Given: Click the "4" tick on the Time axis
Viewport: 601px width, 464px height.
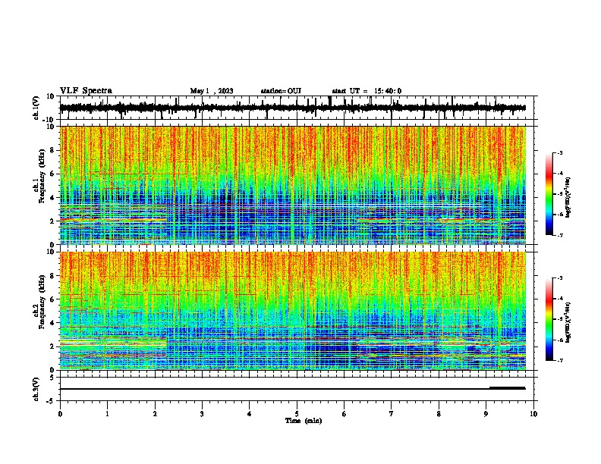Looking at the screenshot, I should [x=250, y=414].
